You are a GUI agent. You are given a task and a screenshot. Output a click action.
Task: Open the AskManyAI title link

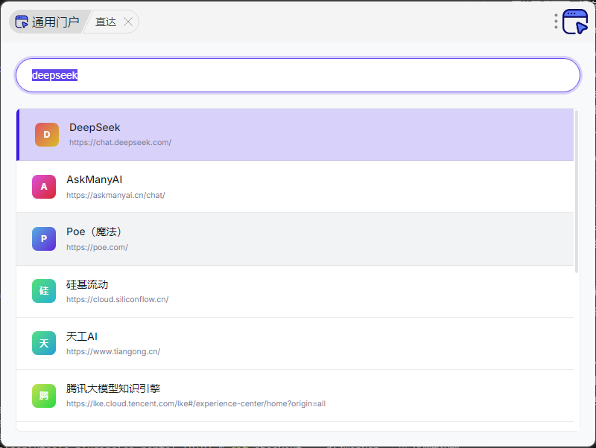pyautogui.click(x=94, y=179)
